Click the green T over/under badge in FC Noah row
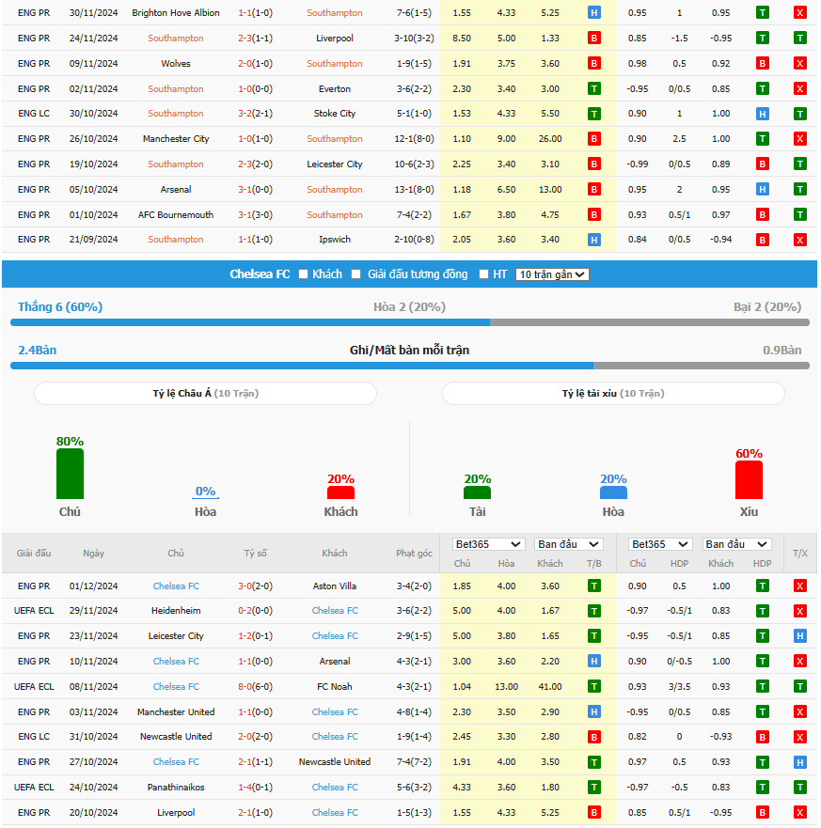Screen dimensions: 821x828 click(800, 686)
